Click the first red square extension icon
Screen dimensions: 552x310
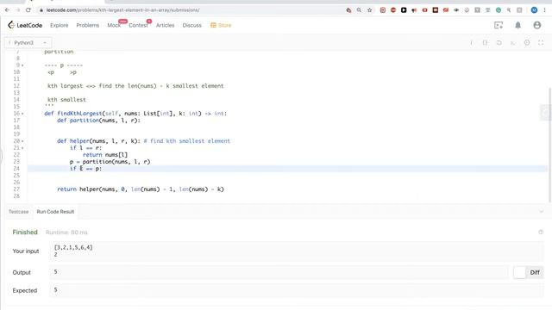(x=383, y=10)
